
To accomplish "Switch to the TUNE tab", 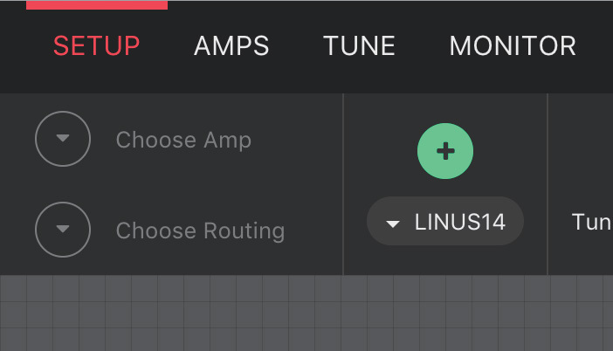I will pyautogui.click(x=359, y=45).
